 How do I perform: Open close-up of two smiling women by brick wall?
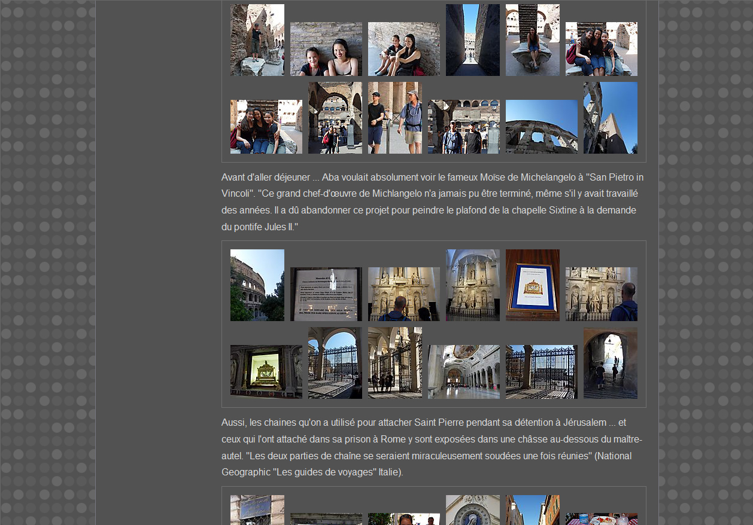click(326, 49)
